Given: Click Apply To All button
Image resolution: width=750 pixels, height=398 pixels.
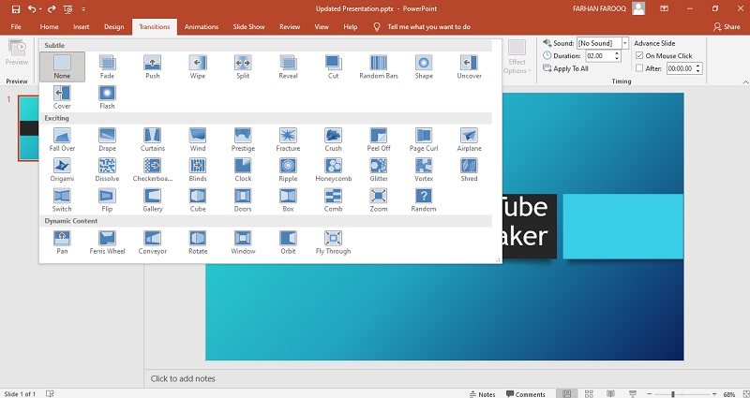Looking at the screenshot, I should pyautogui.click(x=565, y=68).
